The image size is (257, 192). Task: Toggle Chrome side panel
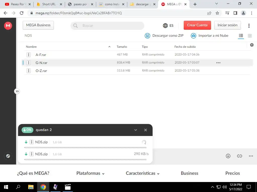[x=235, y=13]
